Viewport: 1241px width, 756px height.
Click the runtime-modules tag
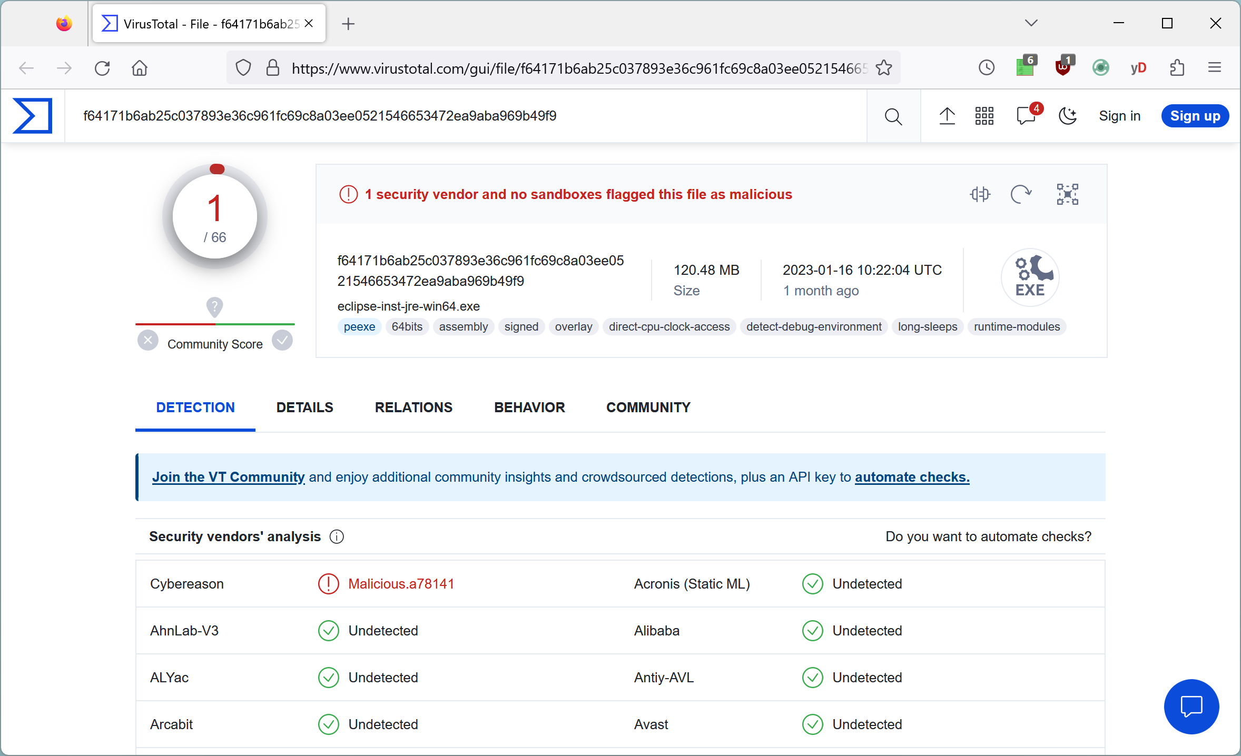click(x=1017, y=327)
